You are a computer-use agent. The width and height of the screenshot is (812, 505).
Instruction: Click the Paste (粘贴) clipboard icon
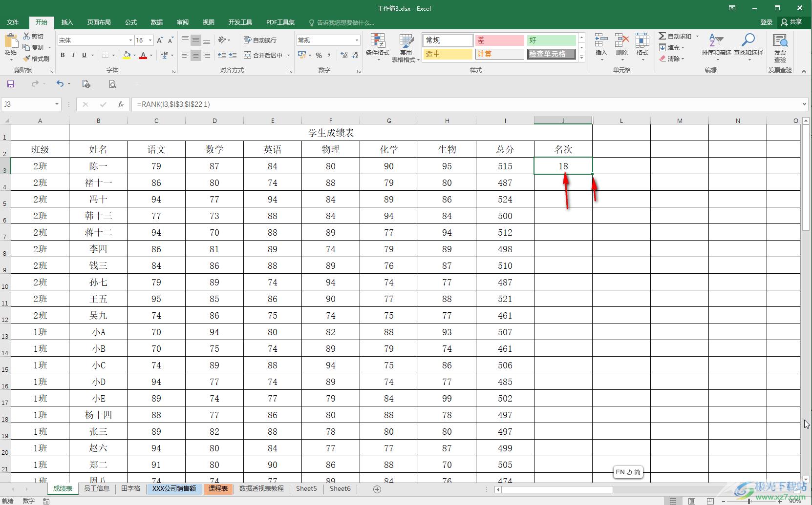10,41
